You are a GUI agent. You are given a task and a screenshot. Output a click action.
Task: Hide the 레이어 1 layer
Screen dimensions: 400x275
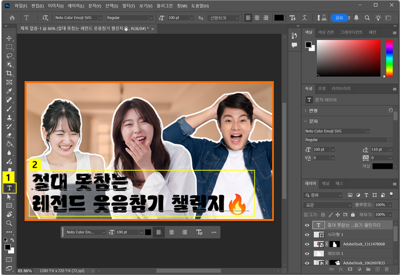click(x=307, y=254)
